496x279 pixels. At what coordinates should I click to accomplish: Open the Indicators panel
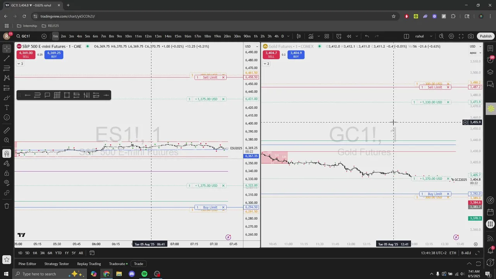pyautogui.click(x=311, y=36)
